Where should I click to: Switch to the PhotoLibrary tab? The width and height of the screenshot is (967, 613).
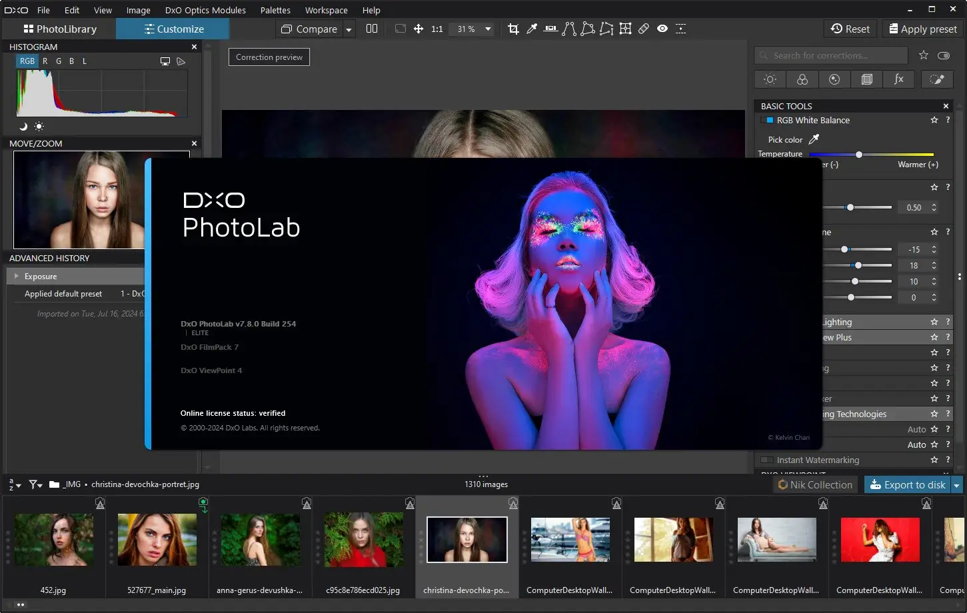[60, 29]
